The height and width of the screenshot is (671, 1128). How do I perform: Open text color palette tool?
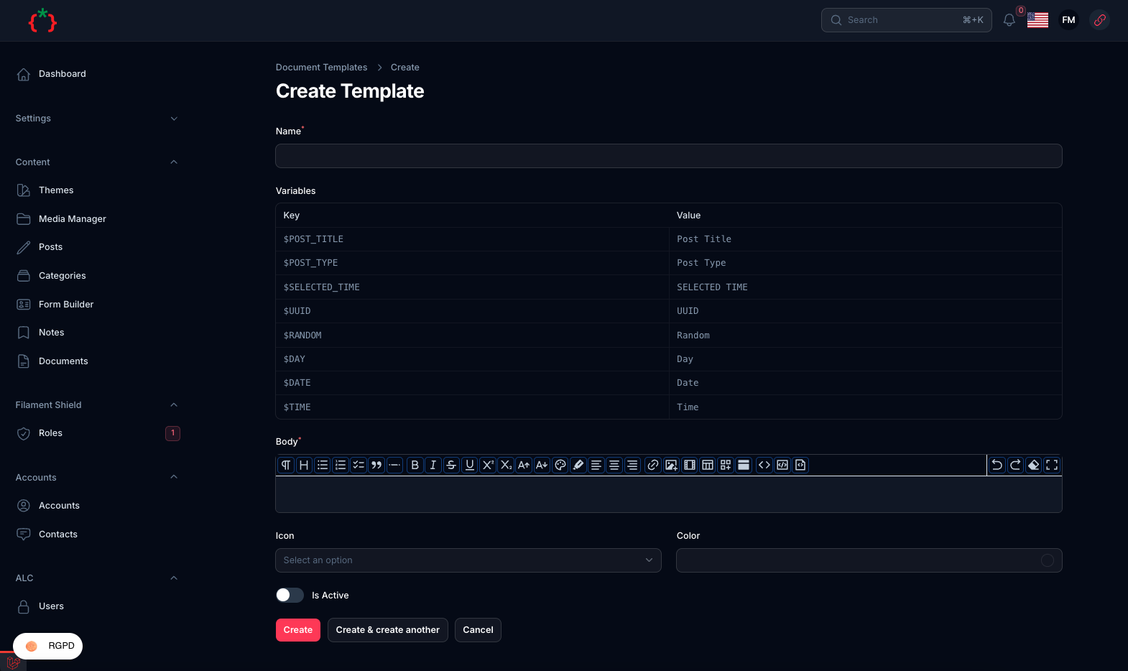coord(560,465)
